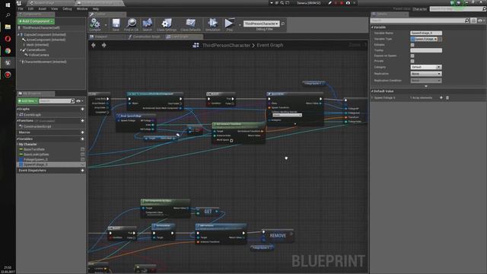This screenshot has width=487, height=274.
Task: Open Details panel view options eye menu
Action: (x=481, y=21)
